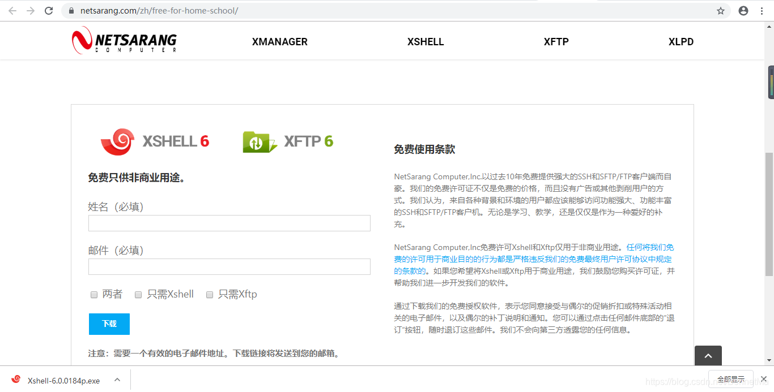The width and height of the screenshot is (774, 392).
Task: Open the browser profile avatar
Action: pos(743,11)
